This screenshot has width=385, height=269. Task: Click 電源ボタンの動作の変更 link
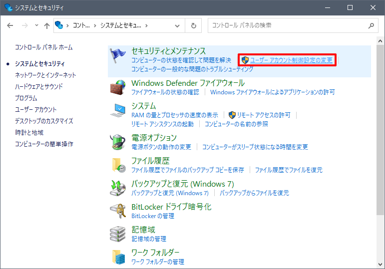[161, 147]
